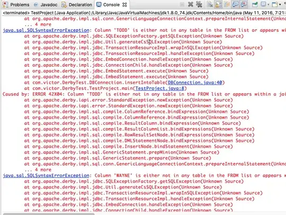Click the GenericStatement.prepMinion stack line
Image resolution: width=286 pixels, height=215 pixels.
(x=122, y=153)
